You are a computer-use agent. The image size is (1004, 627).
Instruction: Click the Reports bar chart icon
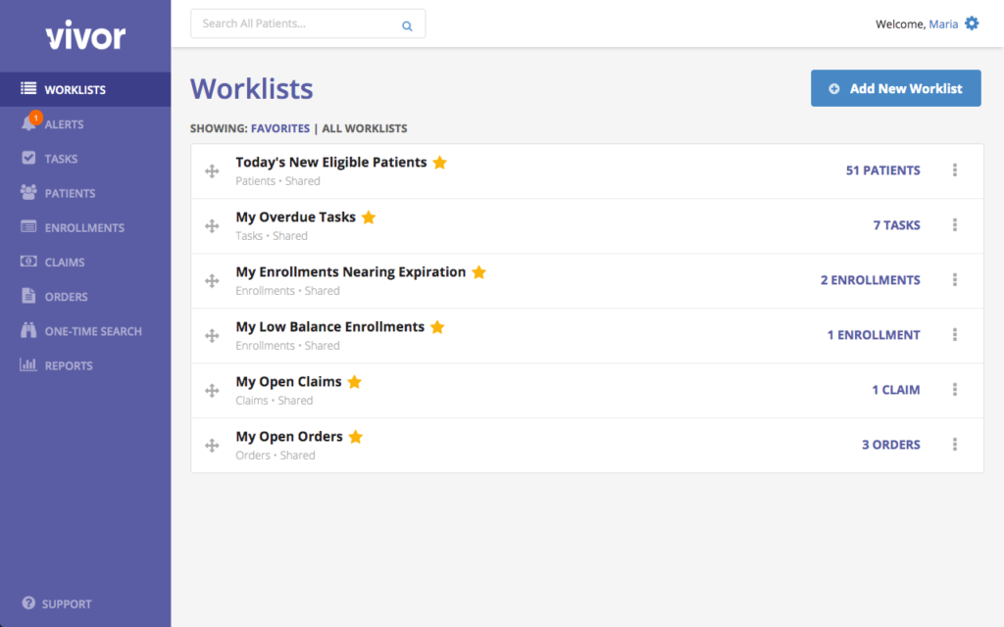[x=28, y=364]
